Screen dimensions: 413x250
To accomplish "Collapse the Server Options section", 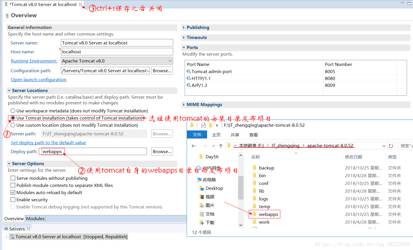I will click(9, 164).
